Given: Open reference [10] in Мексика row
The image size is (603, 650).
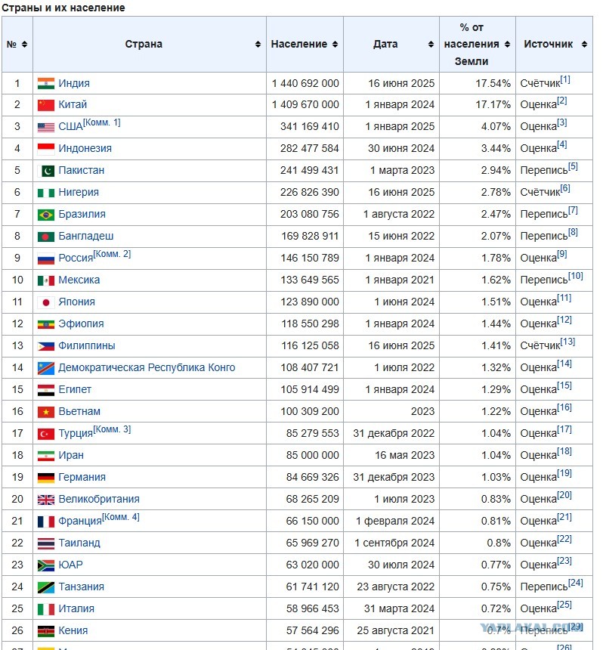Looking at the screenshot, I should point(575,276).
